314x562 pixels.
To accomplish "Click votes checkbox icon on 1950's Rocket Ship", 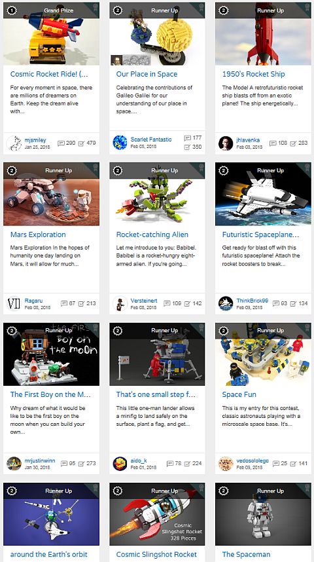I will [293, 143].
